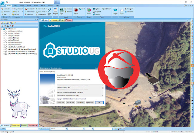This screenshot has width=194, height=133.
Task: Open the Add Files dropdown
Action: [110, 9]
